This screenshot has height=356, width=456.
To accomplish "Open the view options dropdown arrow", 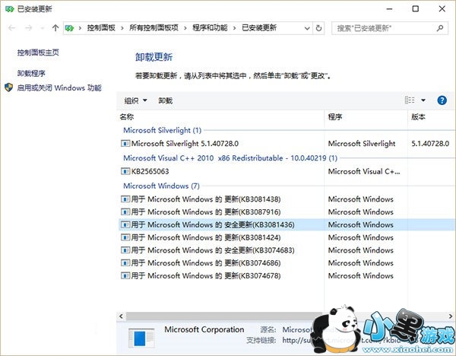I will 423,100.
